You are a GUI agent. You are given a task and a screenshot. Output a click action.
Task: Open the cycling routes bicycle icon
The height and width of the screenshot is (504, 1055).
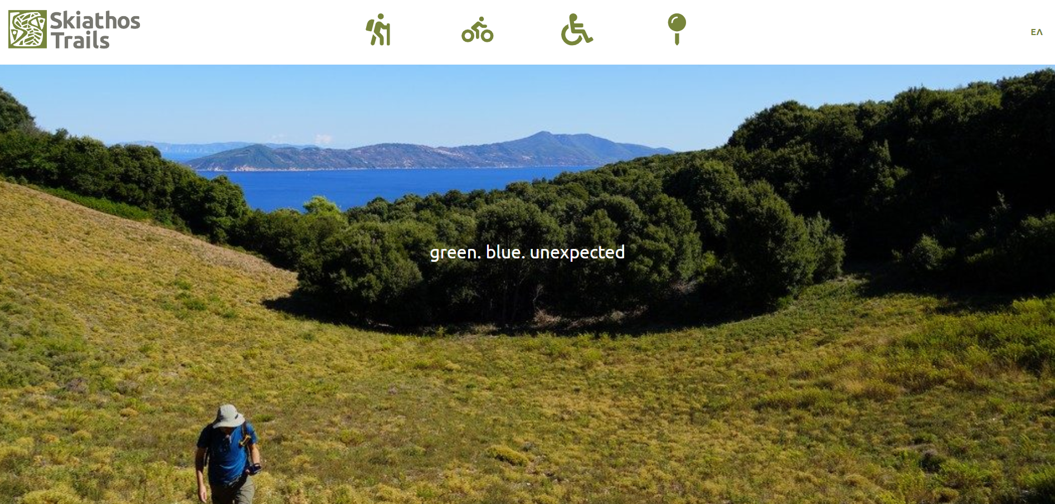click(x=478, y=30)
